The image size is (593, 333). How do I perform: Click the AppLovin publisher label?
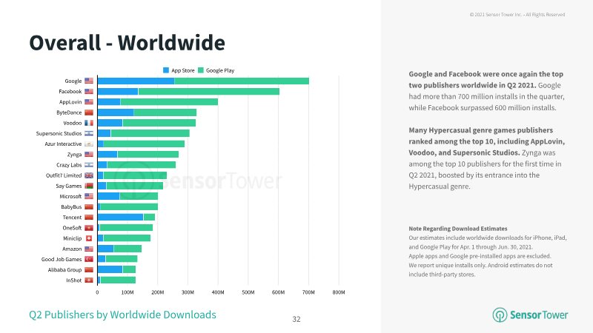click(70, 102)
